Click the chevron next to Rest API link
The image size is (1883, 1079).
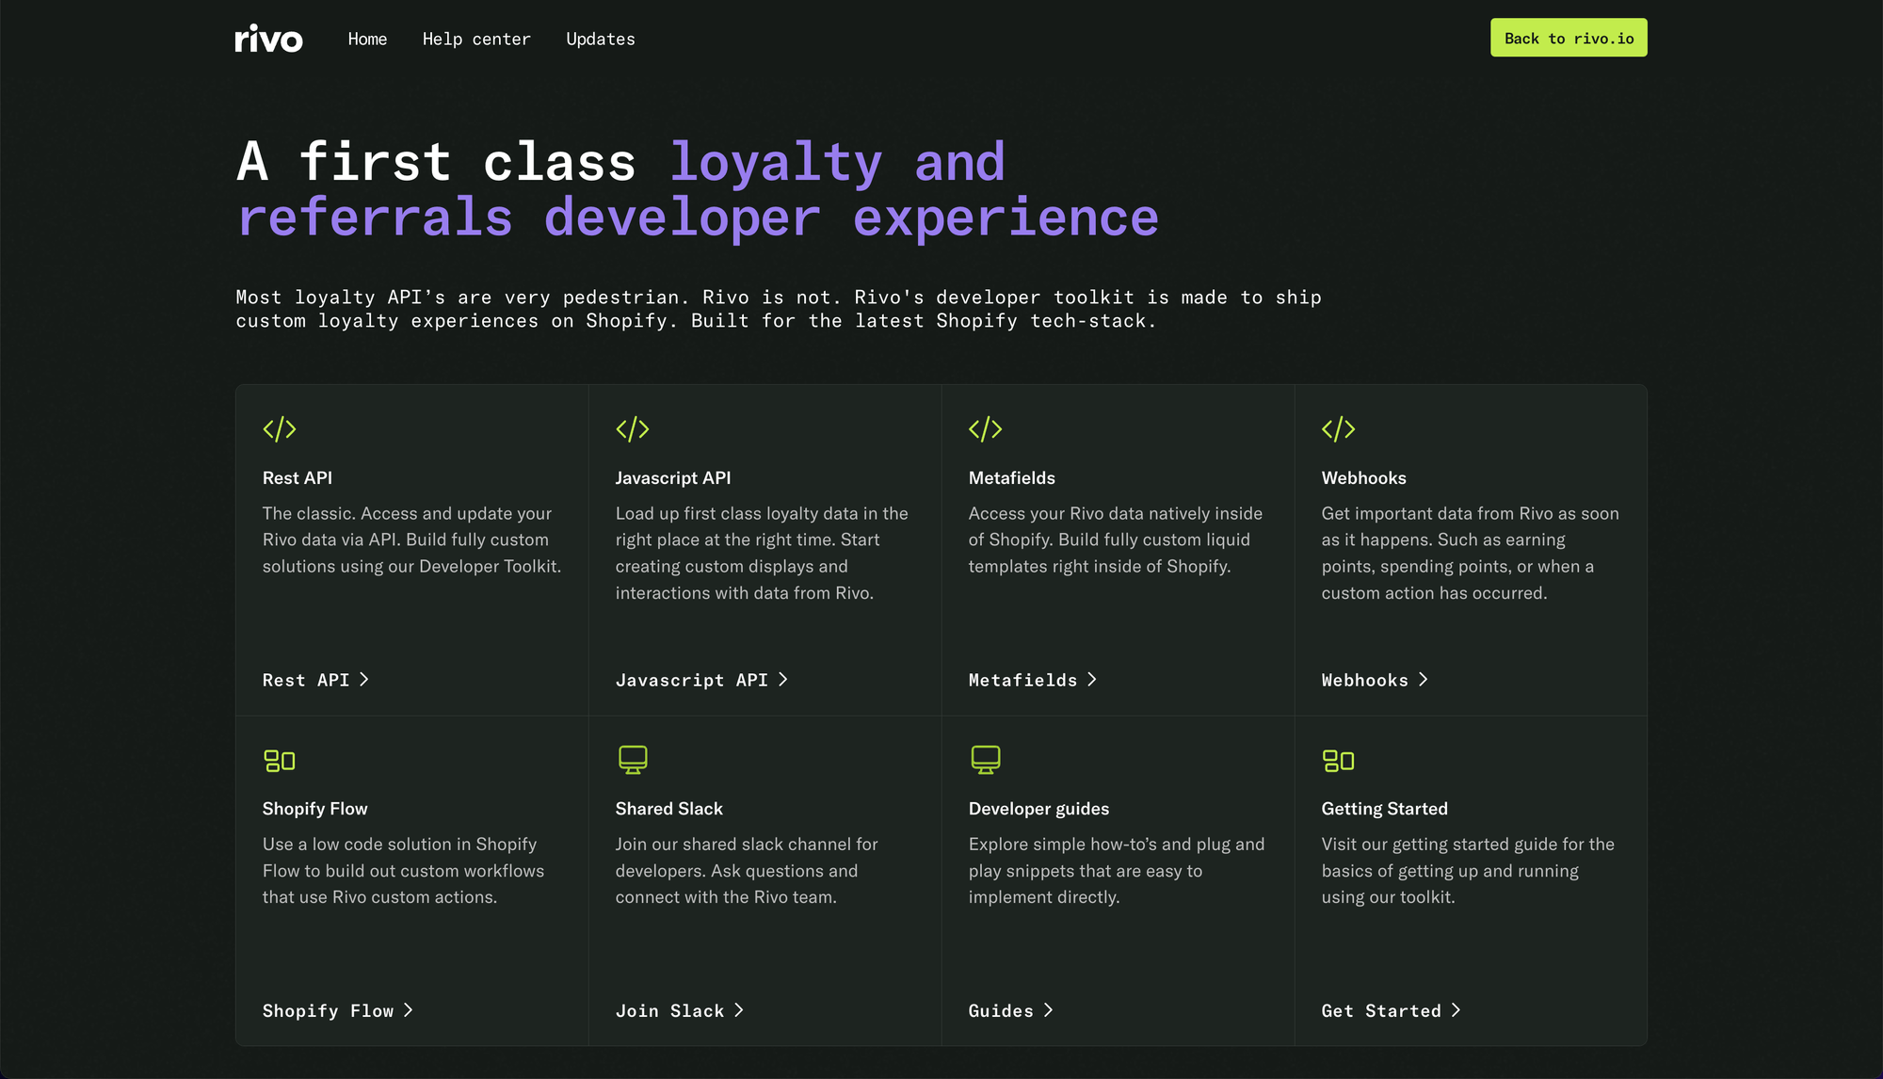pyautogui.click(x=364, y=680)
